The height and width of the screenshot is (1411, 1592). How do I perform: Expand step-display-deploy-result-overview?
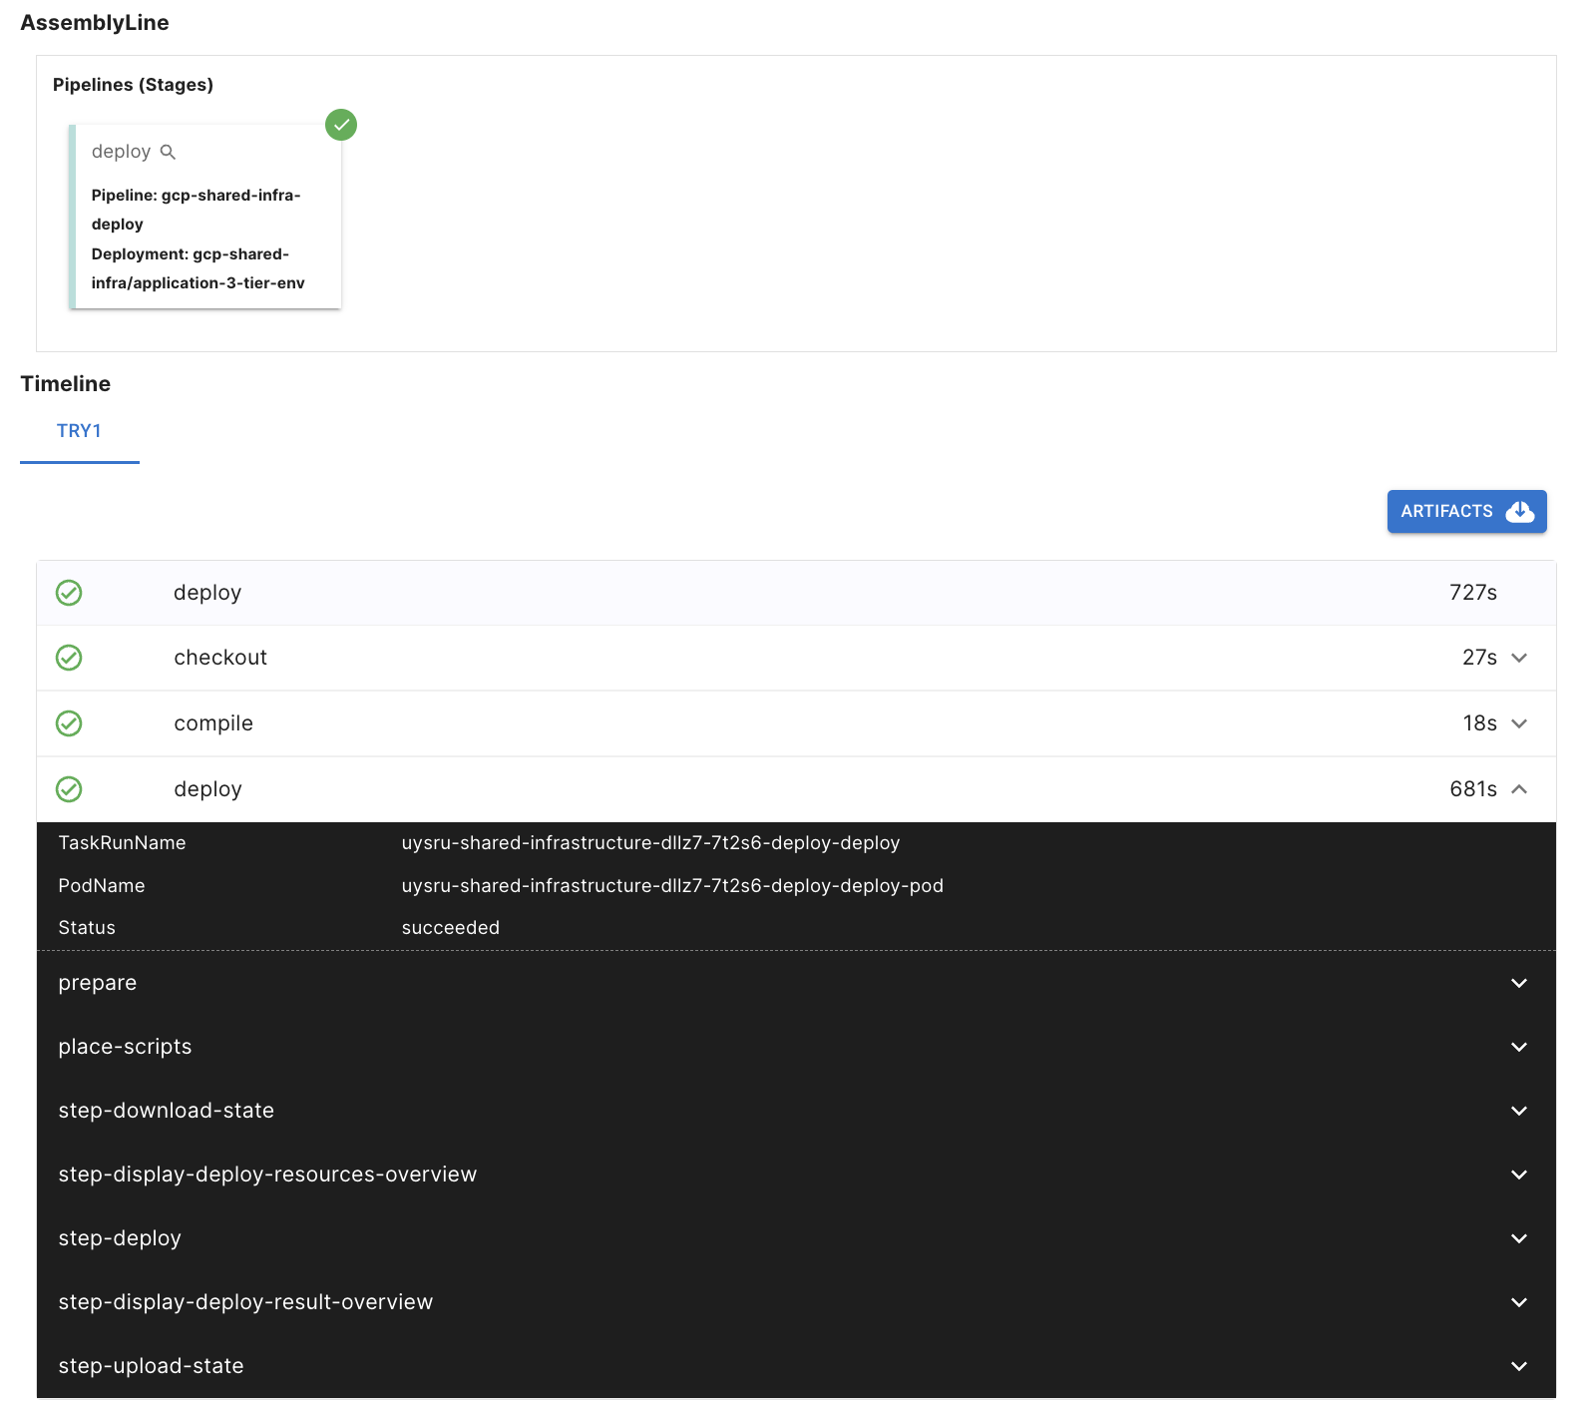[1518, 1302]
